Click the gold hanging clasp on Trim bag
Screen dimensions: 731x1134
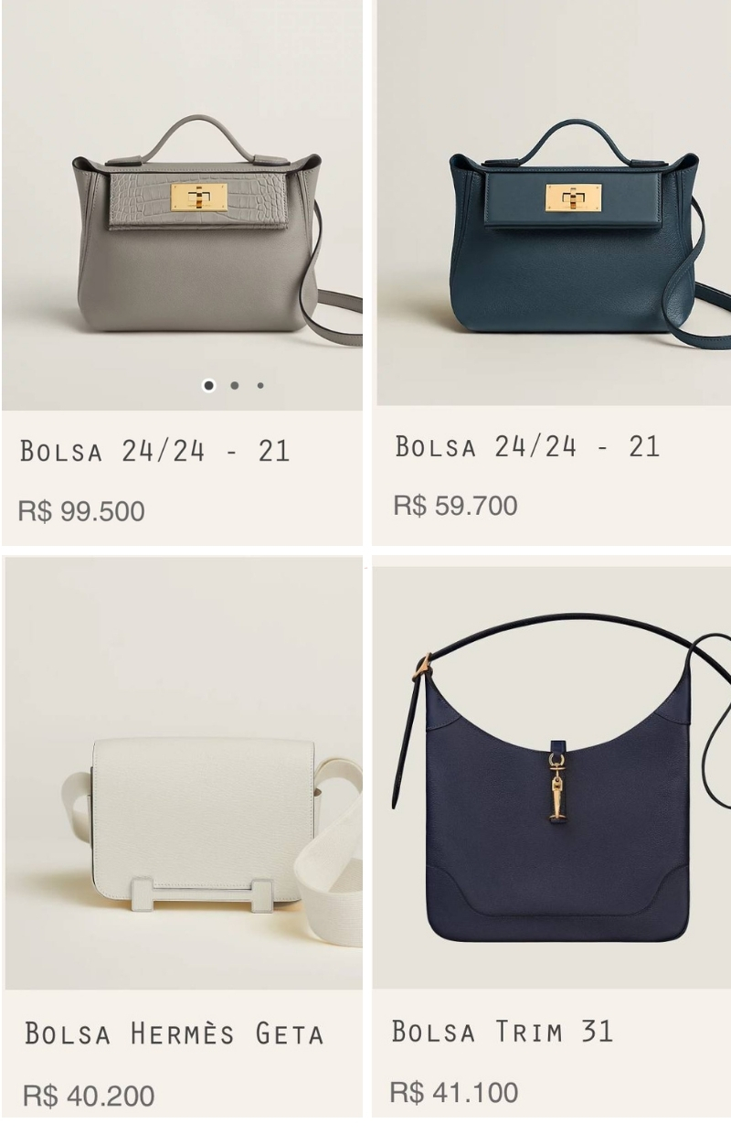point(556,786)
